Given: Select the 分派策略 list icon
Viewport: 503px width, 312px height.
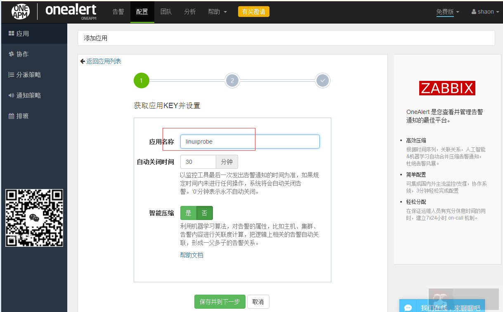Looking at the screenshot, I should pos(10,75).
